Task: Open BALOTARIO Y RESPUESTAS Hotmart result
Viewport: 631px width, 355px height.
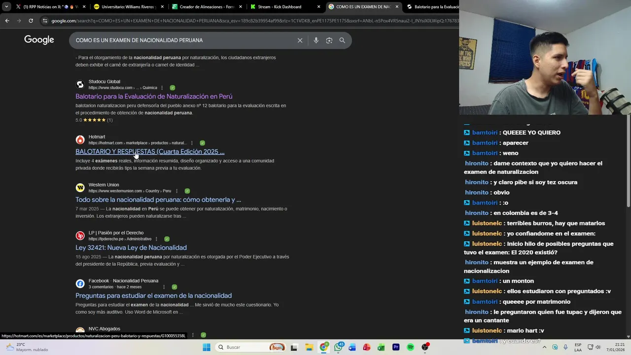Action: point(150,152)
